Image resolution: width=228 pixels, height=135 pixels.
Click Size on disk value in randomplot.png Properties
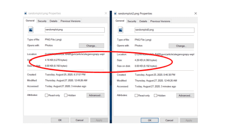[56, 66]
